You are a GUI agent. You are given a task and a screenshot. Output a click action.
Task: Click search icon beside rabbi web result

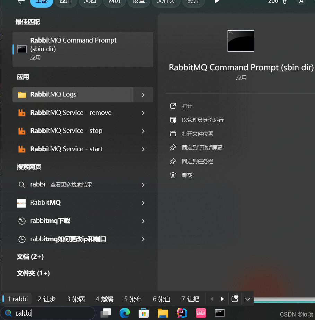(22, 185)
